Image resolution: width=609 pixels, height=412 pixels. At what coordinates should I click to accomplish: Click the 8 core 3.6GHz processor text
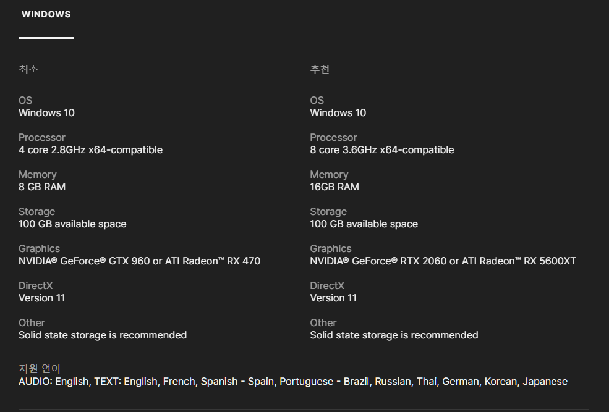pyautogui.click(x=382, y=150)
